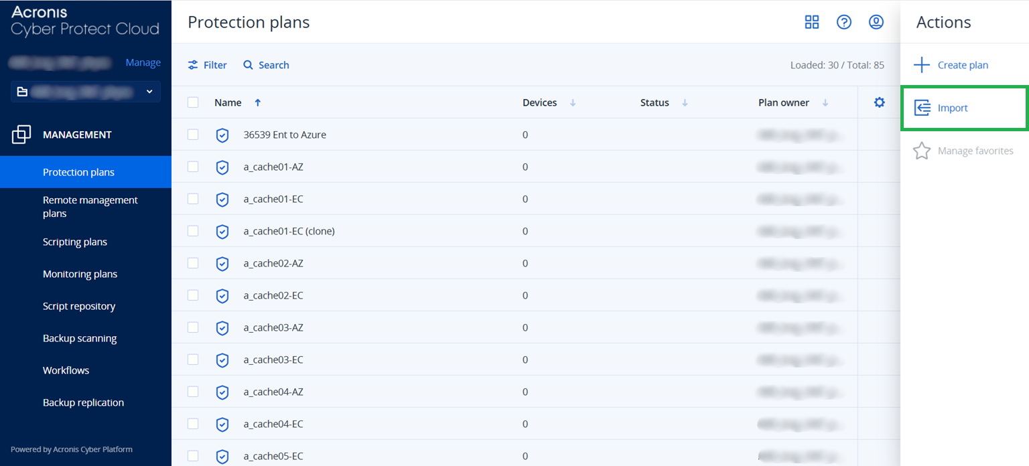Sort by Devices column arrow
The width and height of the screenshot is (1029, 466).
click(x=573, y=102)
